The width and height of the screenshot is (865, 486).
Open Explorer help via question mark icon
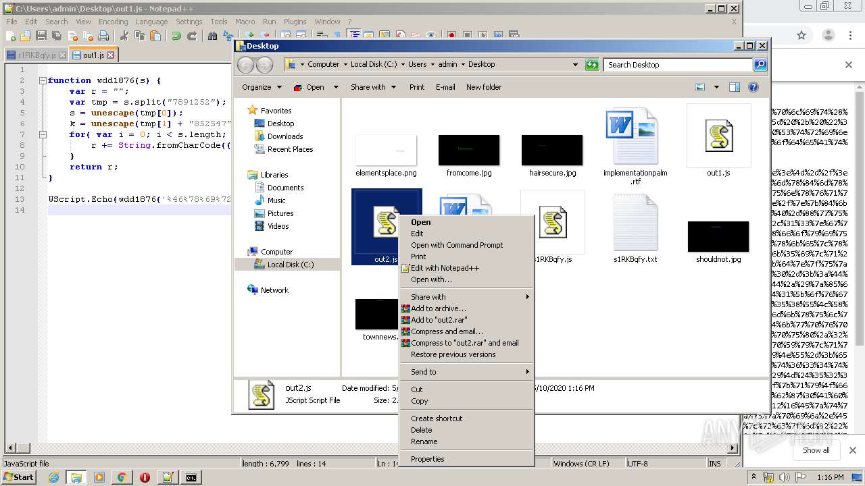pos(753,87)
